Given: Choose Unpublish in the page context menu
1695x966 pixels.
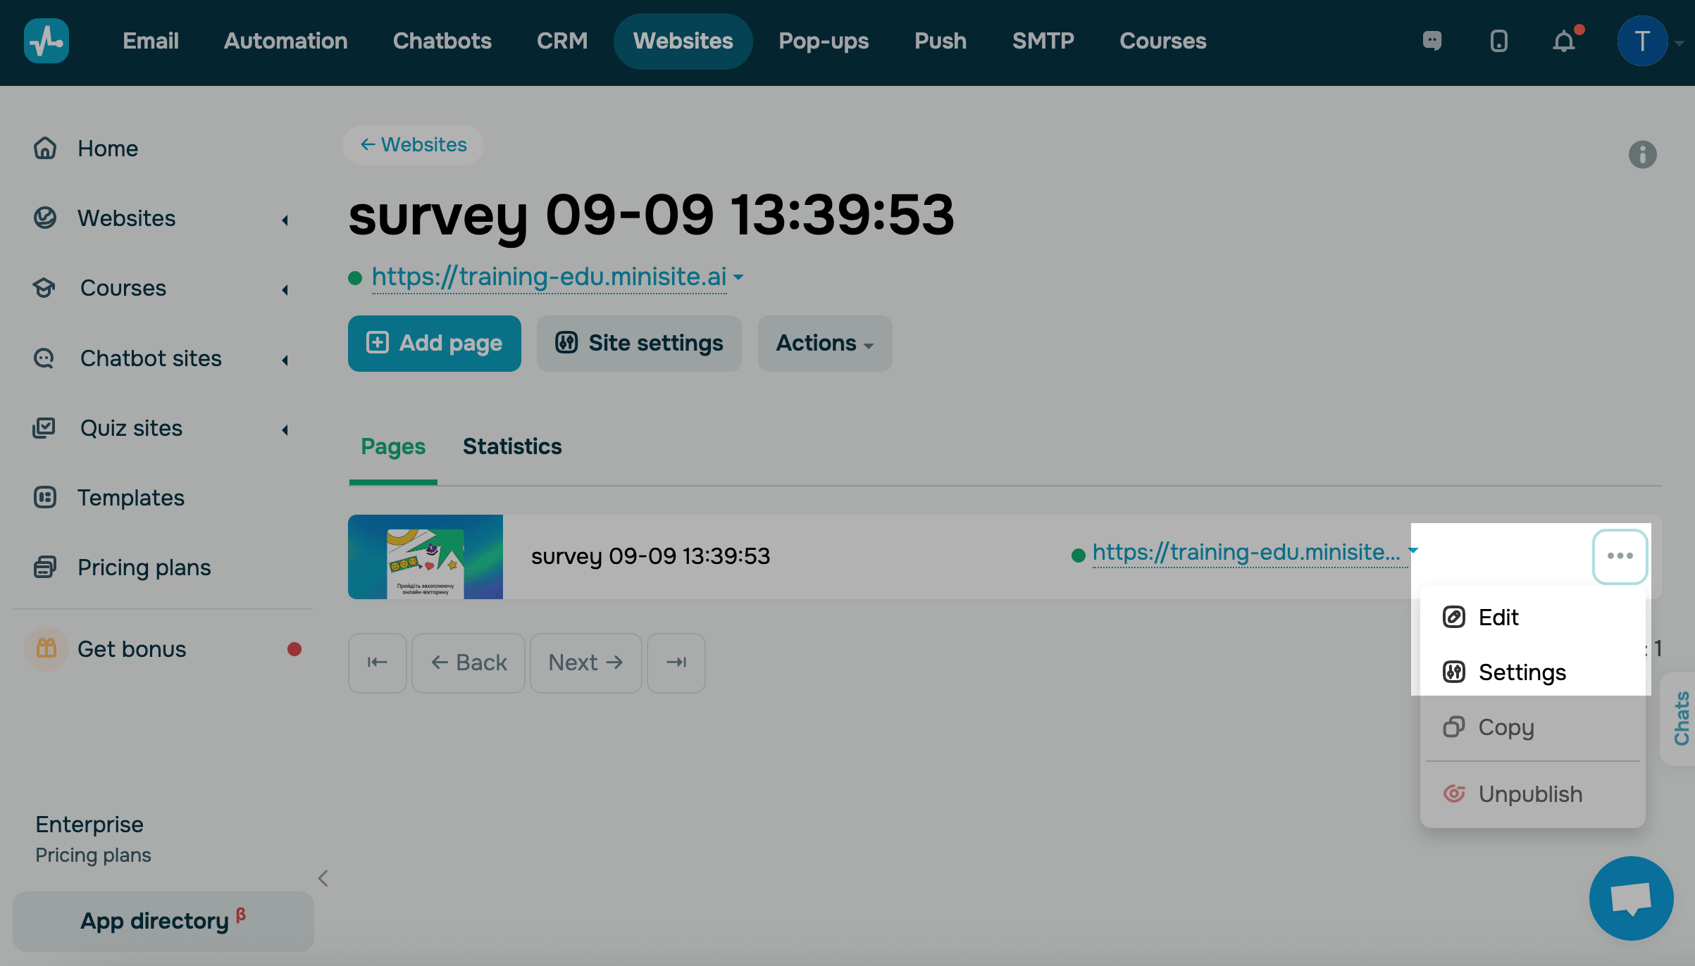Looking at the screenshot, I should [1530, 794].
